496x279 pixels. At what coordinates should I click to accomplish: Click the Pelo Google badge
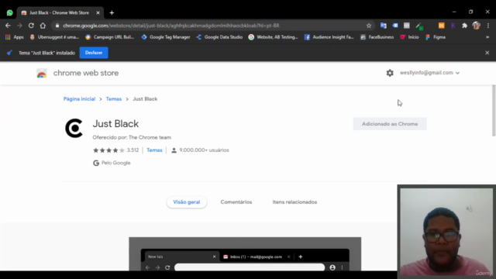(112, 163)
